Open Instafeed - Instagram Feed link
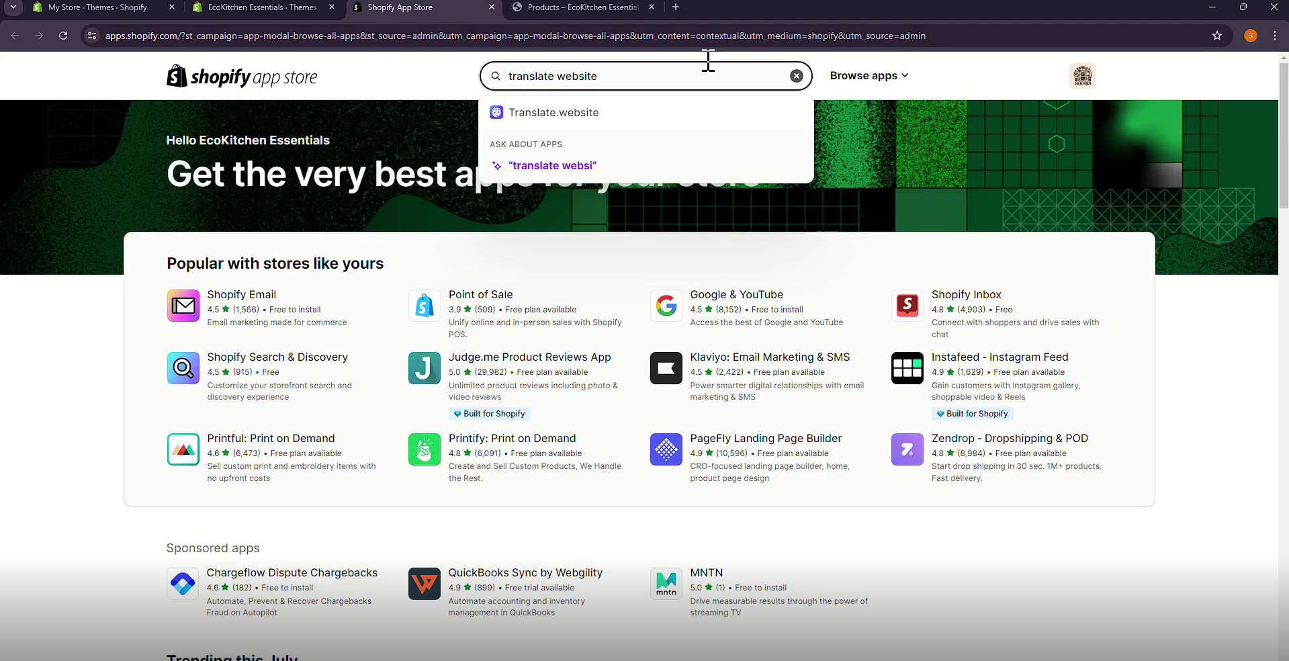Screen dimensions: 1289x661 tap(1000, 357)
